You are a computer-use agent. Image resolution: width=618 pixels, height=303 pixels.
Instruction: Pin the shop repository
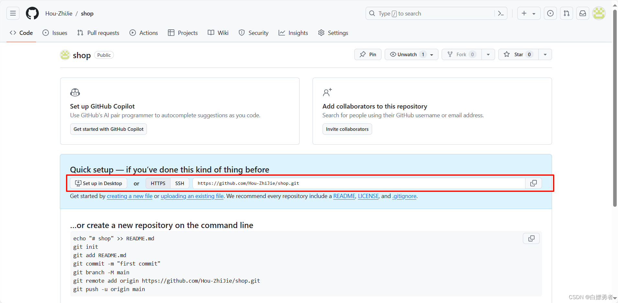(368, 54)
